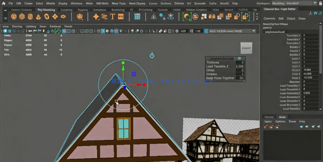Select the Type text tool icon
The image size is (323, 162).
click(113, 16)
